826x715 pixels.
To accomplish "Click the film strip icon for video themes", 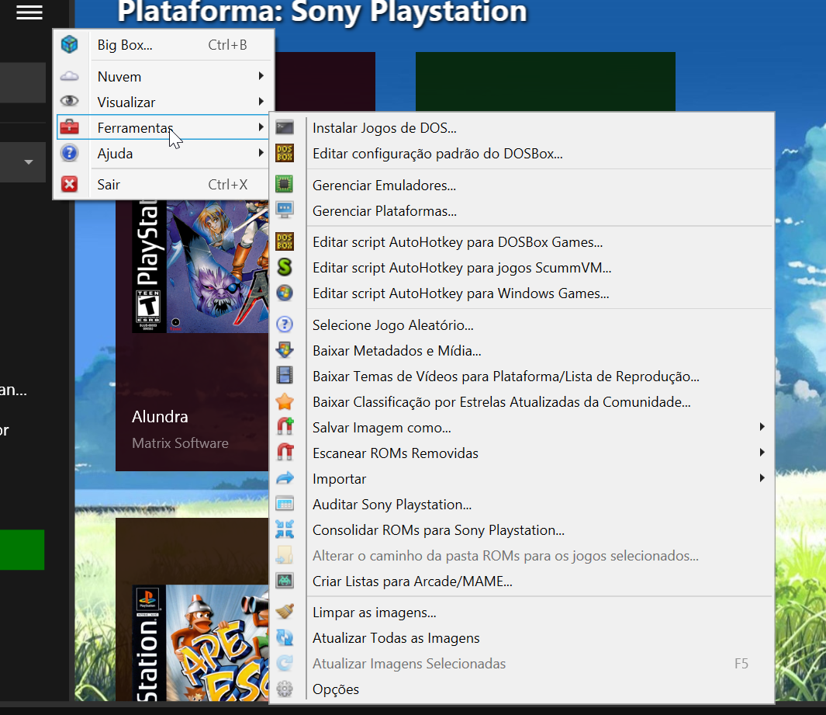I will (285, 377).
